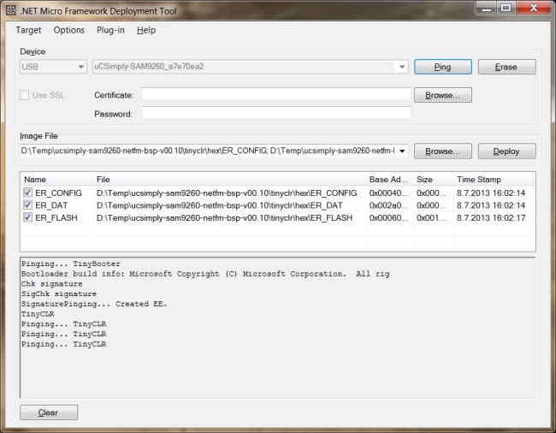Click the app icon in title bar
The height and width of the screenshot is (433, 556).
pyautogui.click(x=11, y=10)
